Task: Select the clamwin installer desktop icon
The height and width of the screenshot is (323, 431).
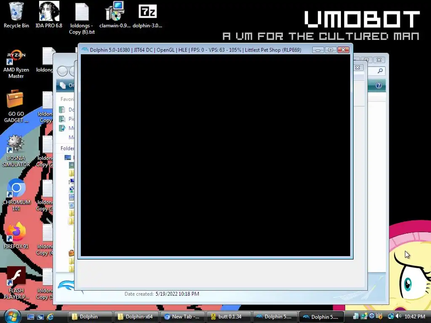Action: pos(114,15)
